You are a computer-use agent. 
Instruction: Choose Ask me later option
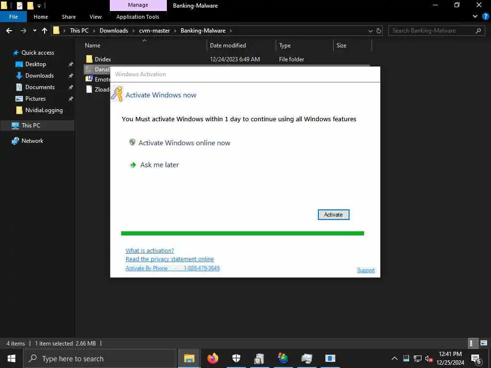[159, 165]
